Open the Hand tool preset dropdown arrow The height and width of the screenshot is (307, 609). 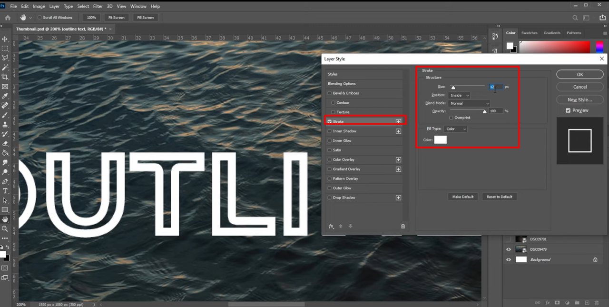click(x=31, y=18)
